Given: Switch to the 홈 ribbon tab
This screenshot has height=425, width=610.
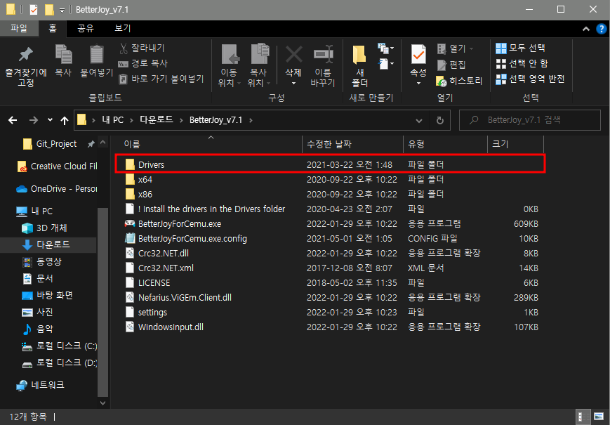Looking at the screenshot, I should [x=53, y=28].
